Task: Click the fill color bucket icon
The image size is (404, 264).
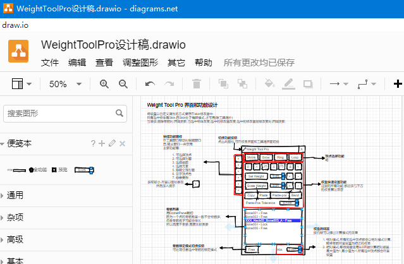Action: [269, 83]
